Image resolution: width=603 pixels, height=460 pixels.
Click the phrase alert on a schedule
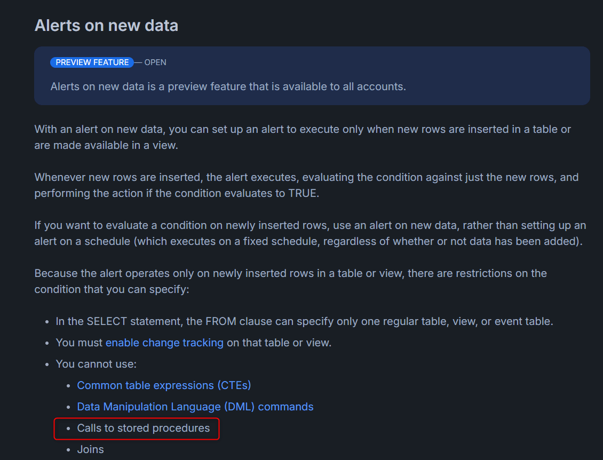click(82, 242)
